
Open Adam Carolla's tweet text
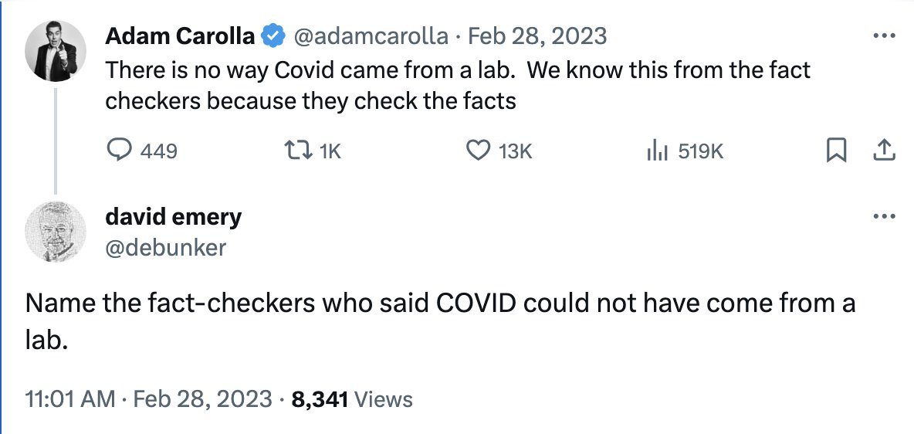[457, 86]
